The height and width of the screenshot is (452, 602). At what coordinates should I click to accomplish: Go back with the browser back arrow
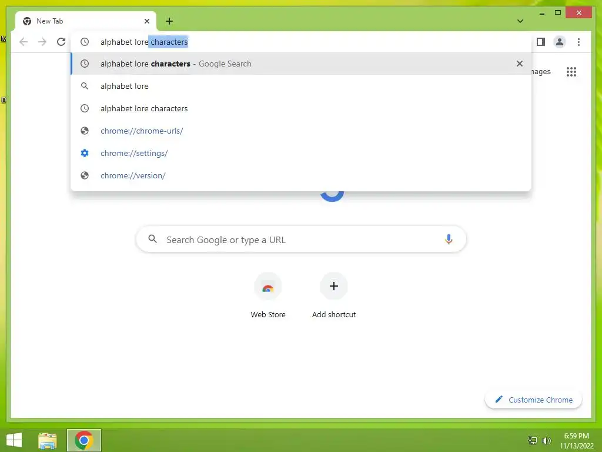tap(24, 42)
